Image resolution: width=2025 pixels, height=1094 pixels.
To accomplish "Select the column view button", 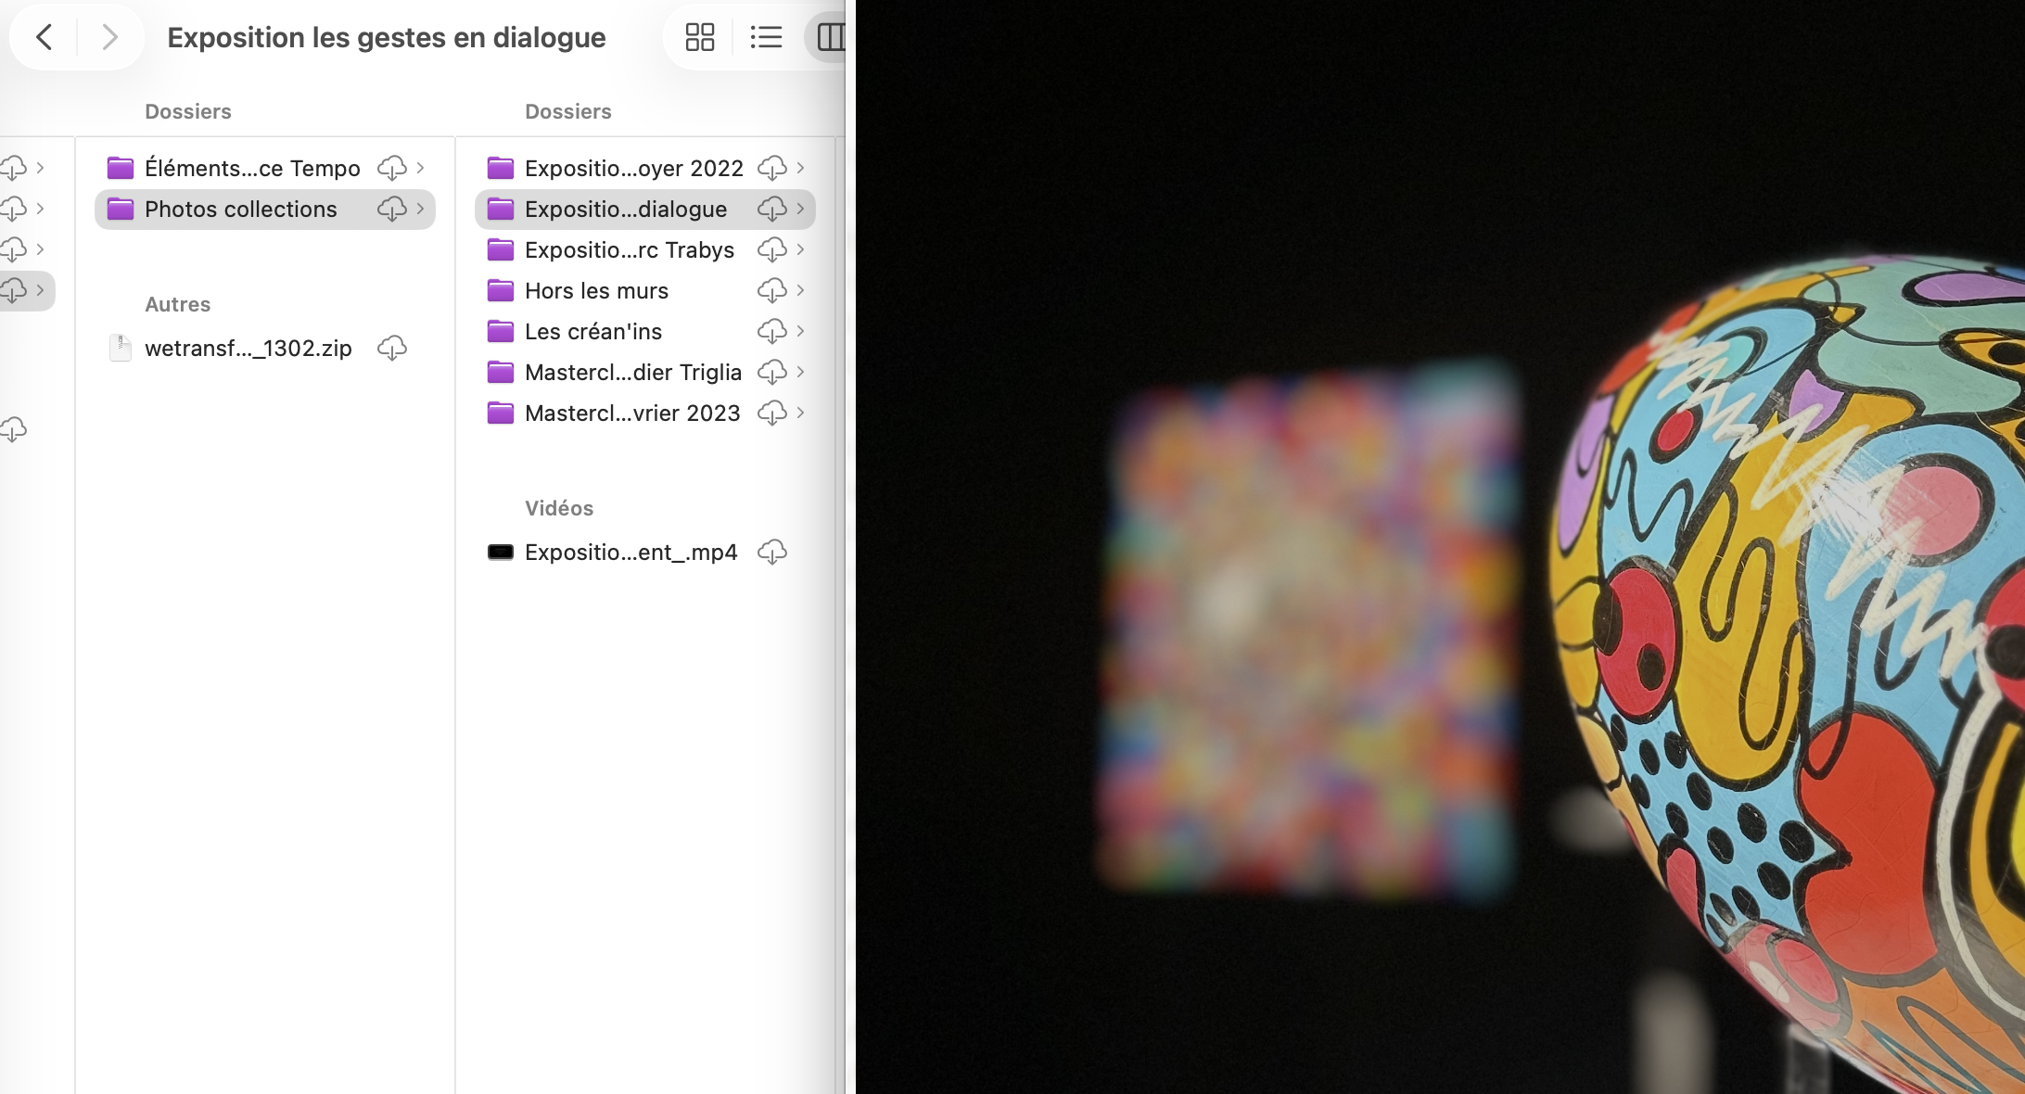I will pos(830,37).
